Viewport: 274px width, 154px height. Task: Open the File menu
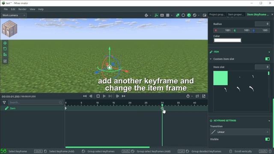[6, 9]
